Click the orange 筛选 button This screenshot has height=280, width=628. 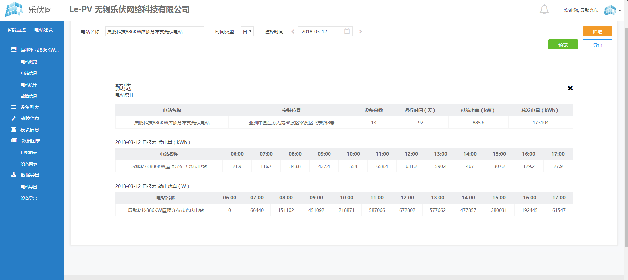[597, 31]
